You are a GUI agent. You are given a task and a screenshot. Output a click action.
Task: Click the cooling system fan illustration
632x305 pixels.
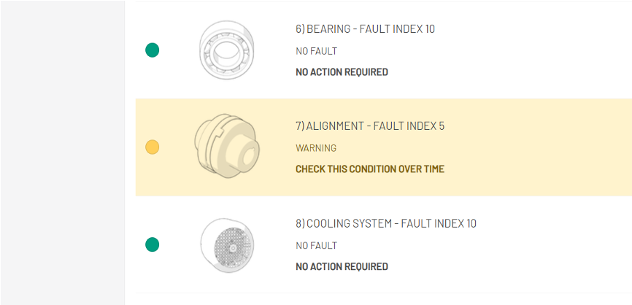pos(226,244)
